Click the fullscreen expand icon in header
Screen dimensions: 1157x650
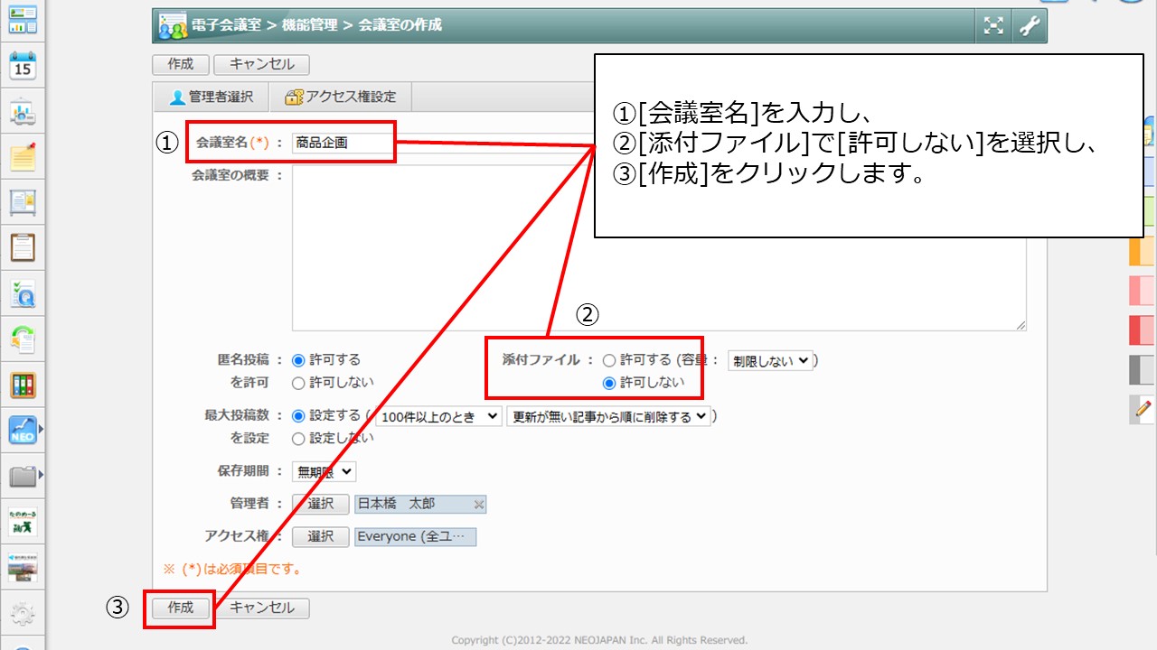point(993,26)
